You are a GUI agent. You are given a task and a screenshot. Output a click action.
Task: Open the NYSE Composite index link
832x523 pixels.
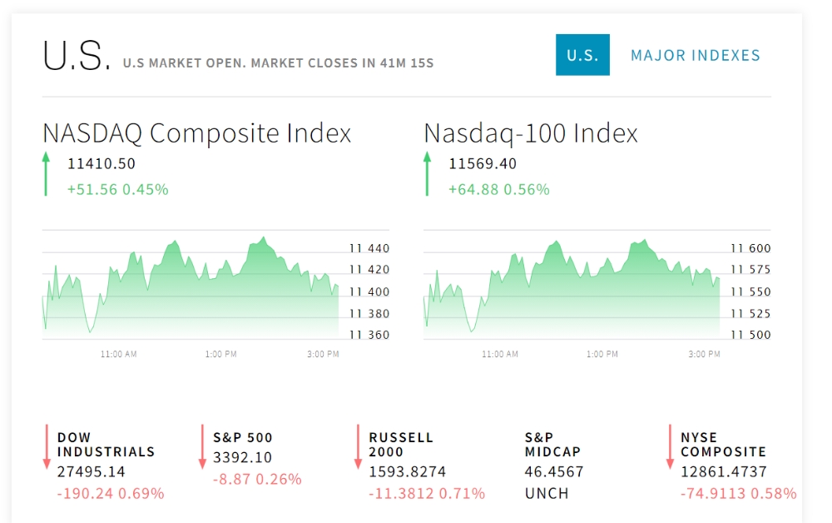point(724,445)
